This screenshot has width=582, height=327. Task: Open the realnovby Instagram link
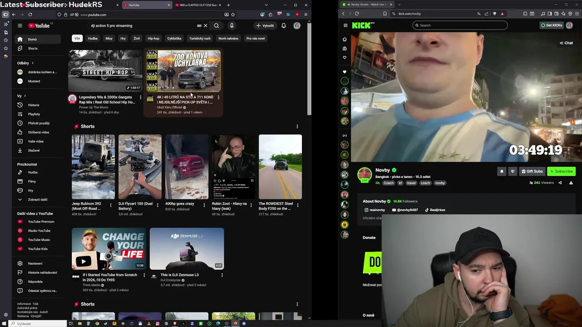click(x=375, y=210)
